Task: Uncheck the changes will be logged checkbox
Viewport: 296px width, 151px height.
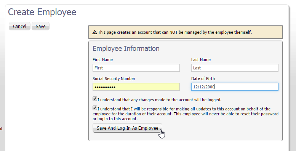Action: click(x=95, y=99)
